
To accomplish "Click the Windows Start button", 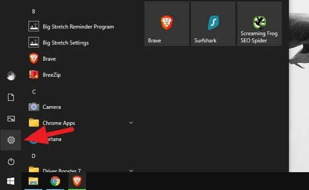I will click(11, 181).
